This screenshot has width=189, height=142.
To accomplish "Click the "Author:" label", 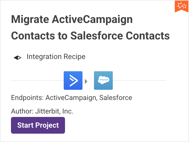I will [x=22, y=111].
